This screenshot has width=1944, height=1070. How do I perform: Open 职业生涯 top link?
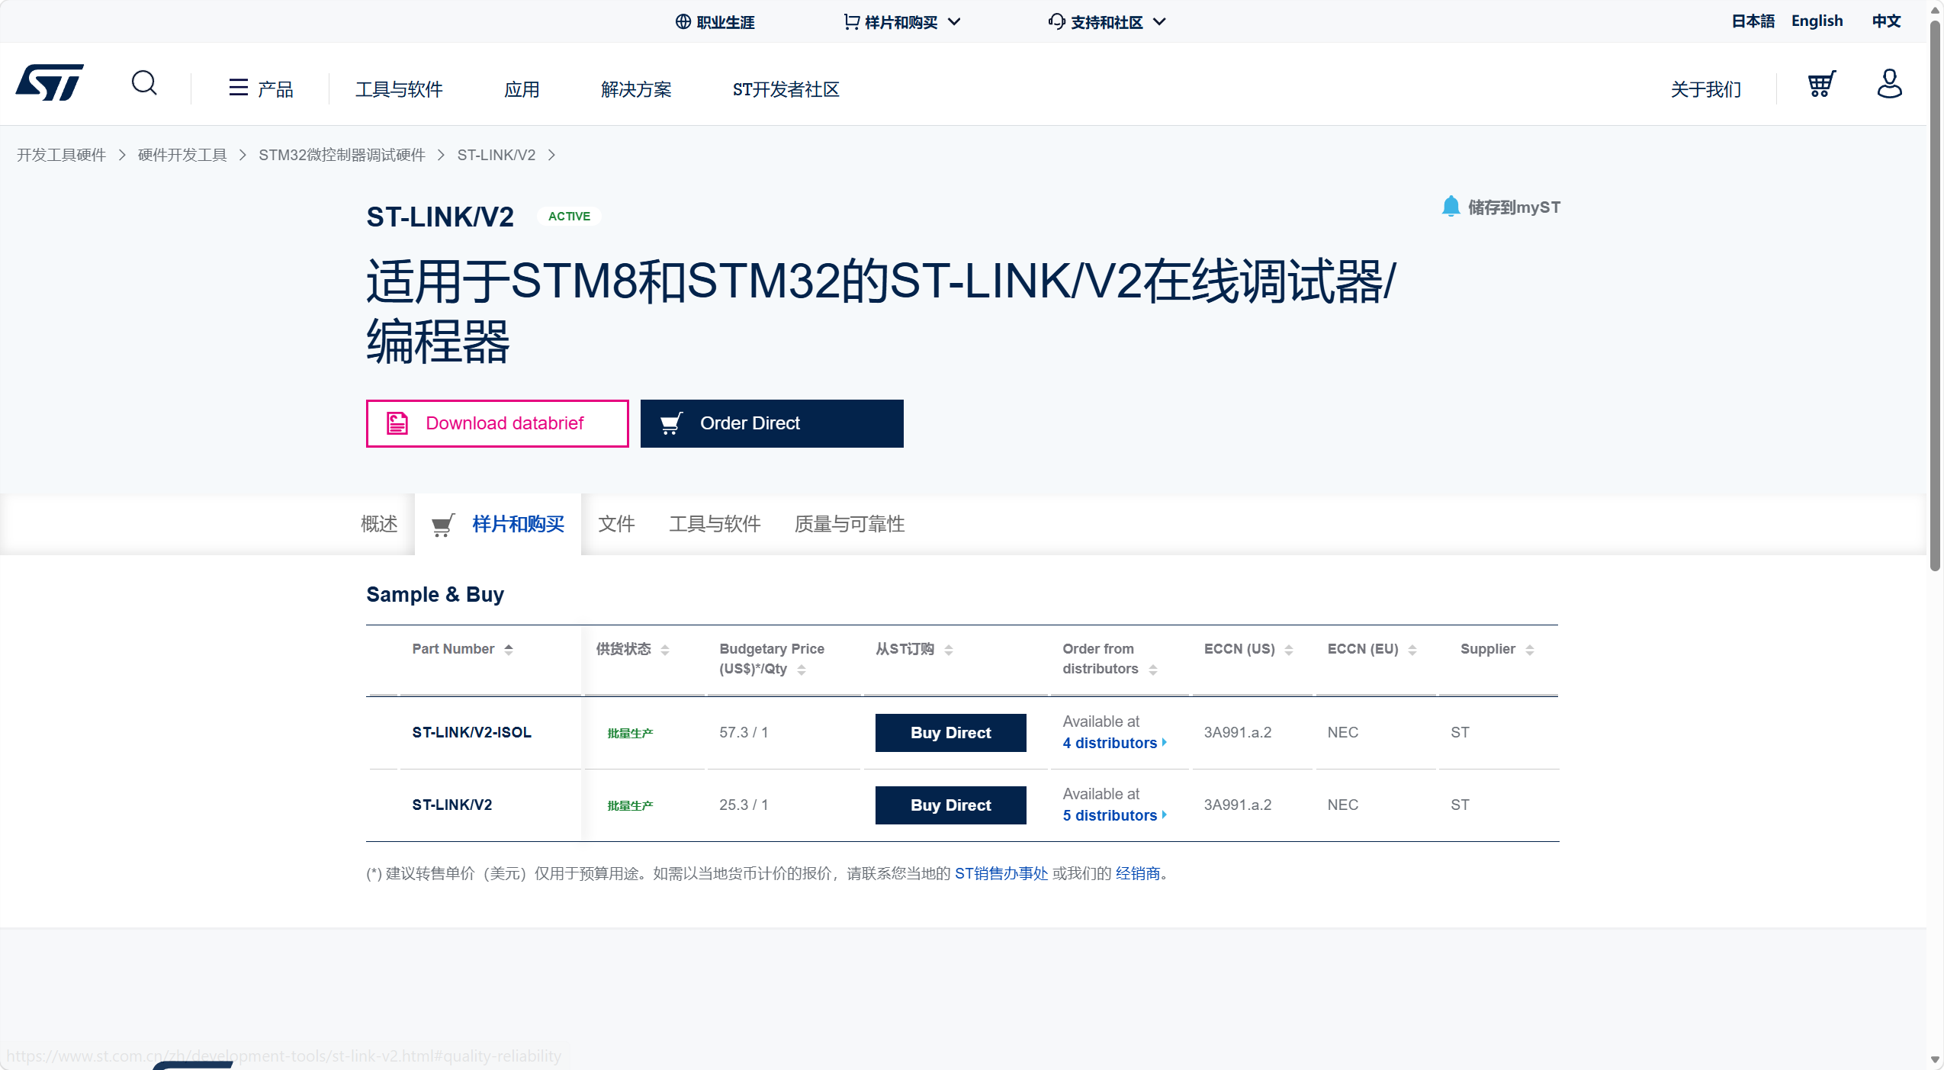725,22
